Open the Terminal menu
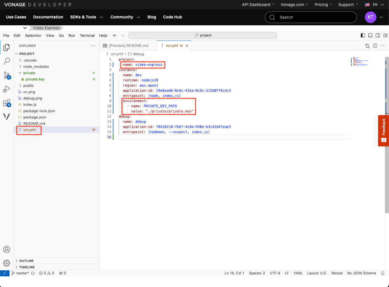389x287 pixels. tap(87, 35)
